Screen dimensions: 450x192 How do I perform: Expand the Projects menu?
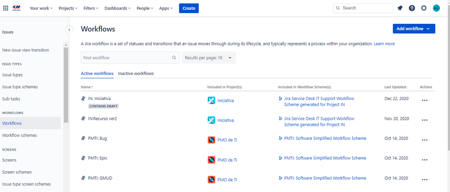click(x=68, y=8)
